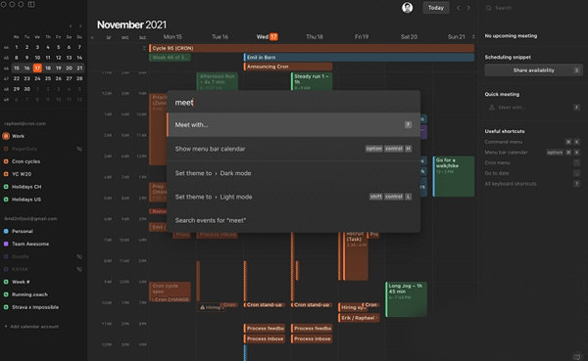The width and height of the screenshot is (588, 361).
Task: Click the Share availability button
Action: click(534, 70)
